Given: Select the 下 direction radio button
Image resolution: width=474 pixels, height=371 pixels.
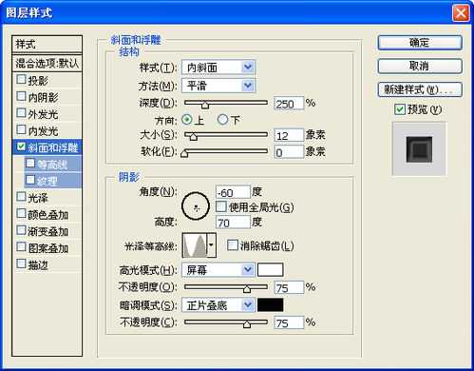Looking at the screenshot, I should point(223,120).
